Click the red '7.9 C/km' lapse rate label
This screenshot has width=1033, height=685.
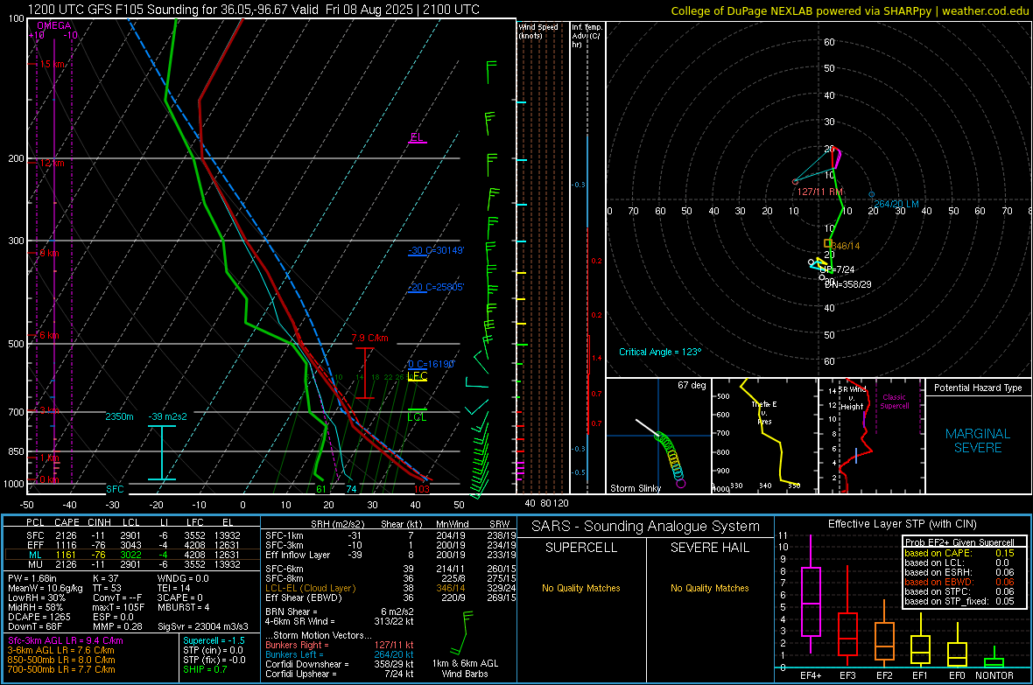coord(369,338)
